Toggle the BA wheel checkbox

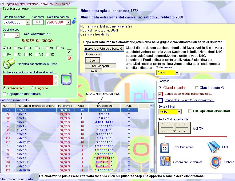[x=4, y=48]
